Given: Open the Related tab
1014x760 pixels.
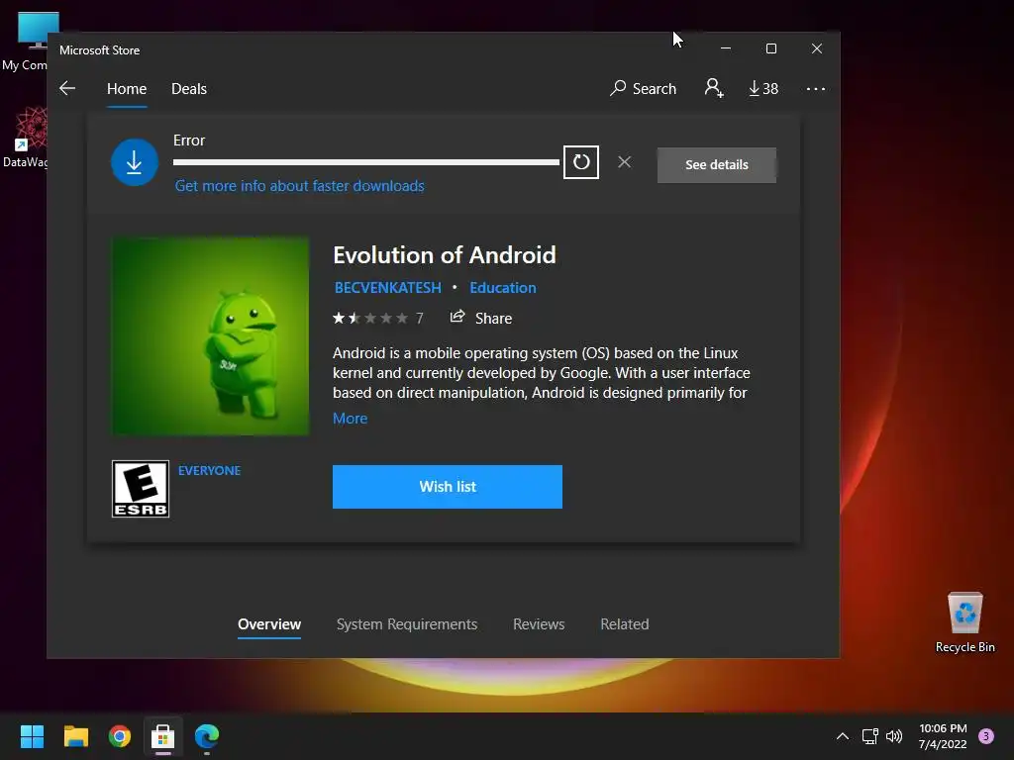Looking at the screenshot, I should [x=625, y=624].
